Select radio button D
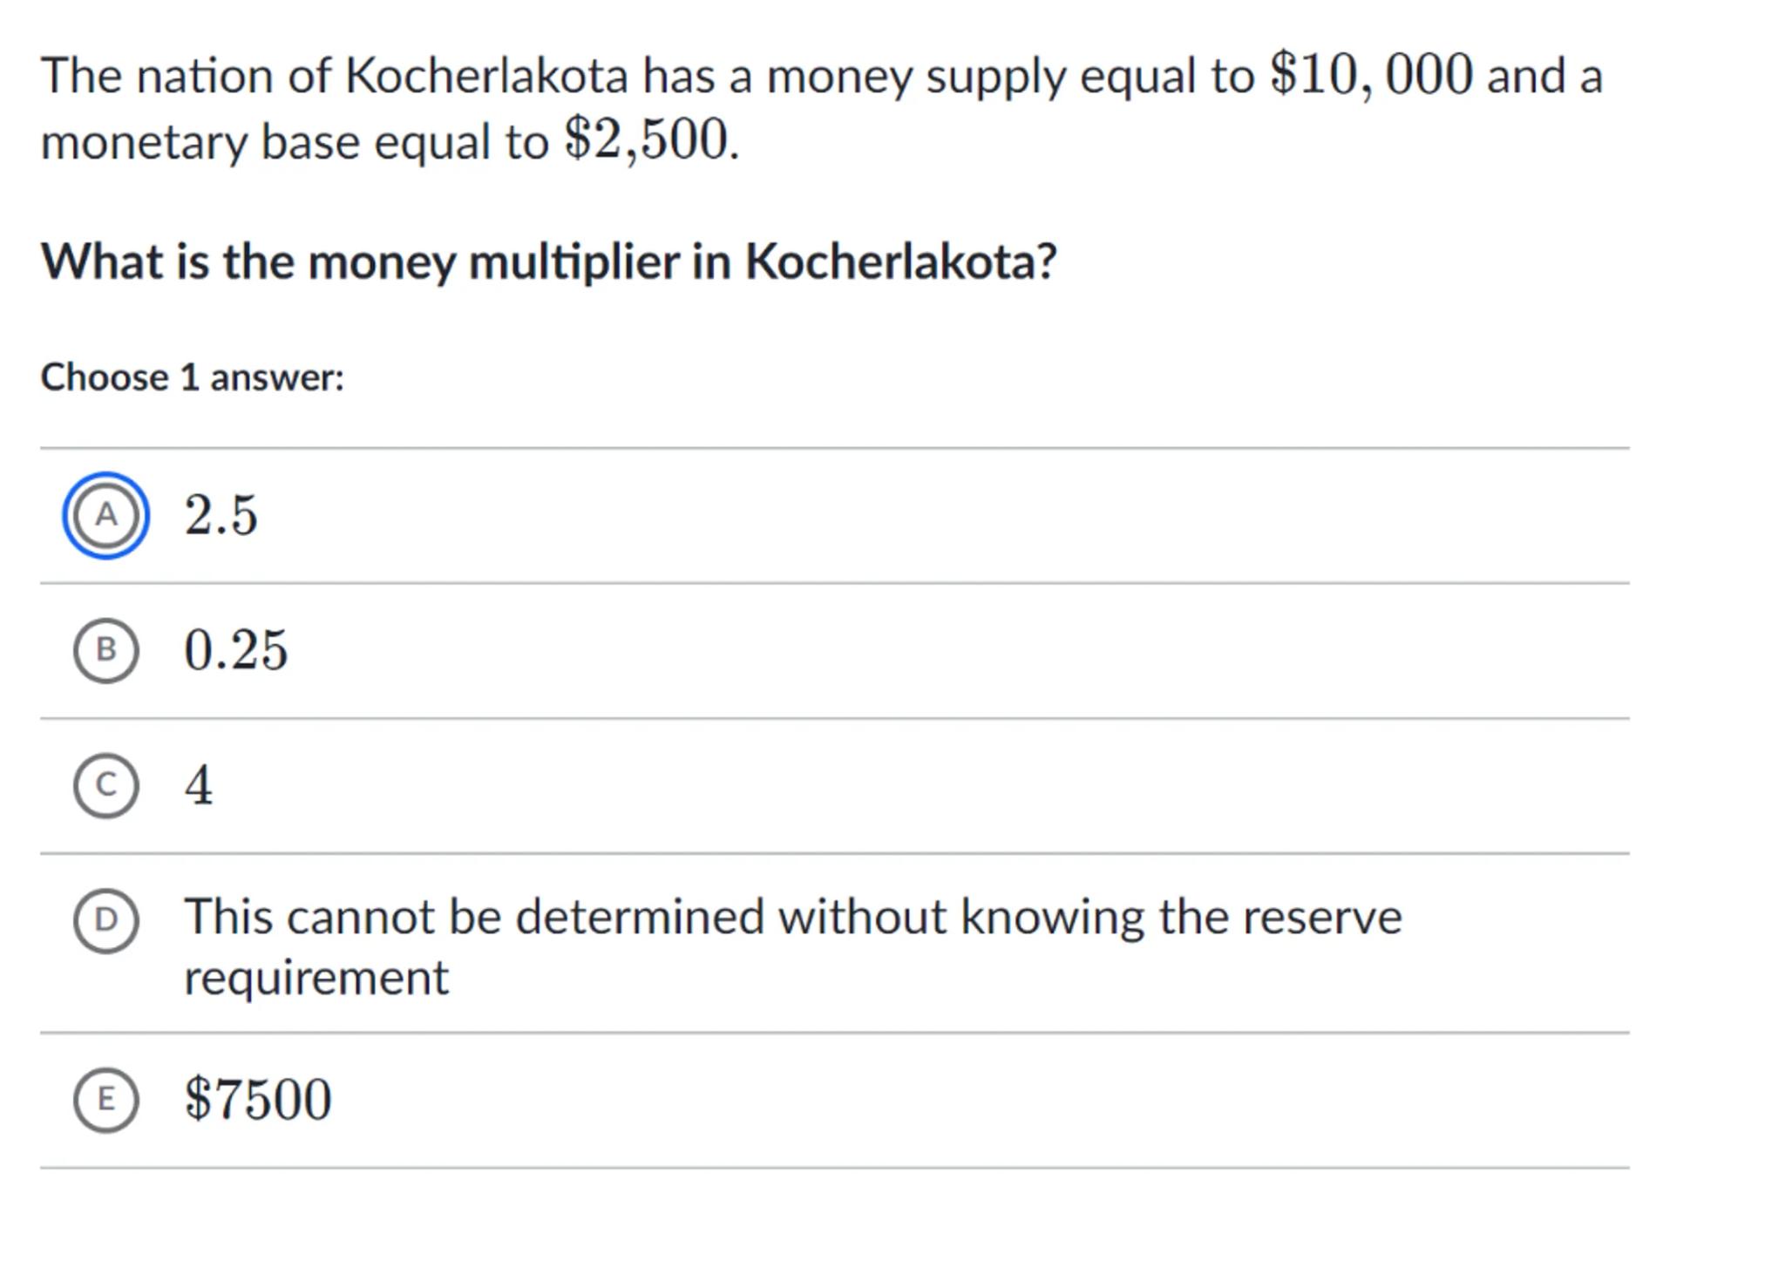This screenshot has width=1785, height=1268. [105, 920]
